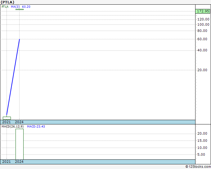Click the 2024 label on the price time axis

(19, 122)
